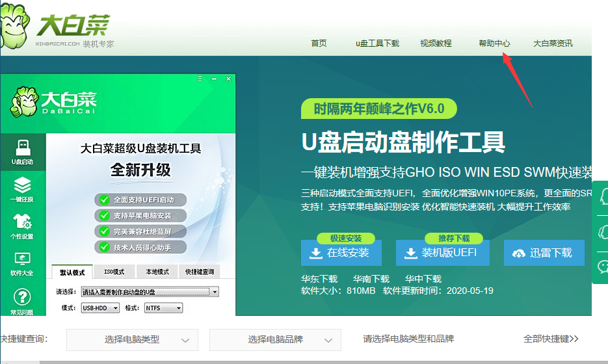Image resolution: width=608 pixels, height=364 pixels.
Task: Click the WeChat chat icon on right sidebar
Action: pyautogui.click(x=603, y=266)
